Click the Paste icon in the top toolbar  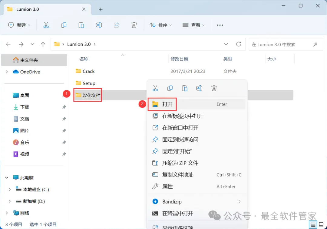point(81,25)
